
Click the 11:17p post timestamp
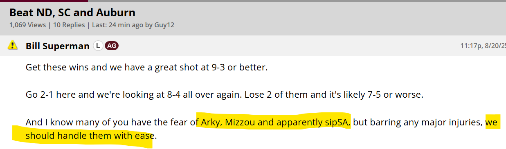point(483,46)
